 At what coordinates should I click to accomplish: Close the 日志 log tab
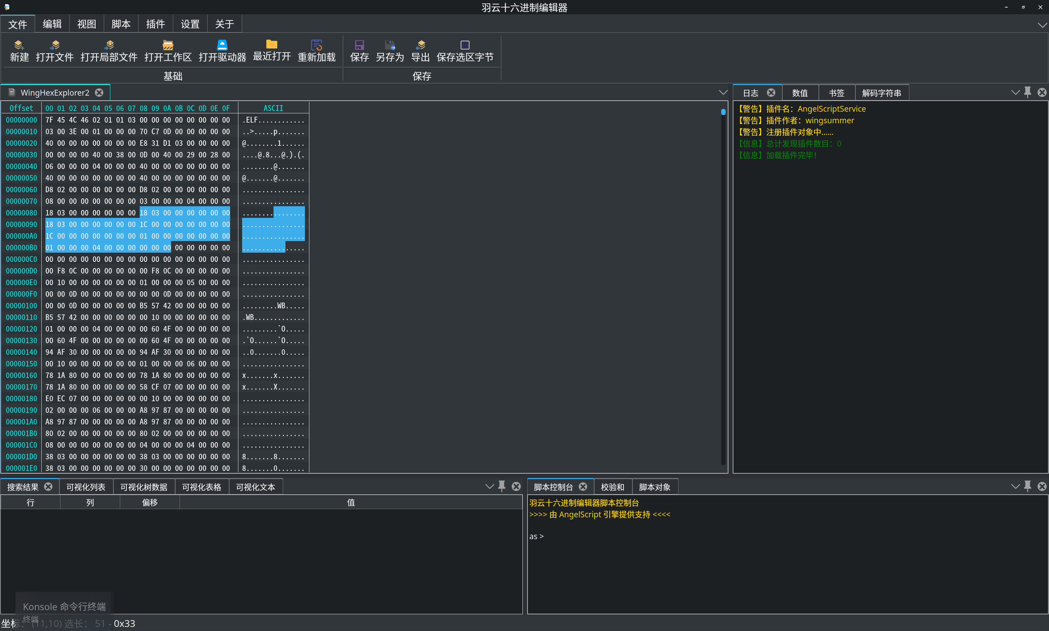coord(771,93)
